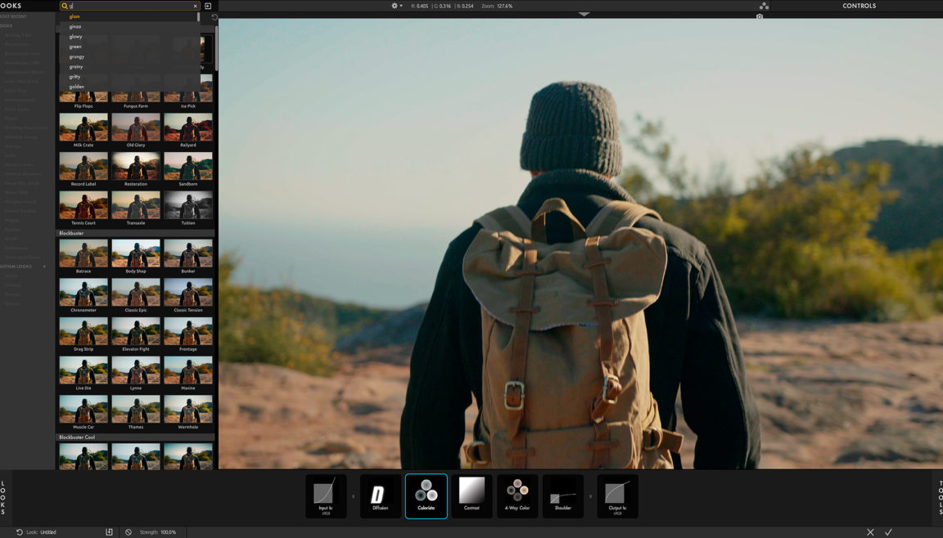This screenshot has width=943, height=538.
Task: Open the gear settings dropdown
Action: click(x=396, y=6)
